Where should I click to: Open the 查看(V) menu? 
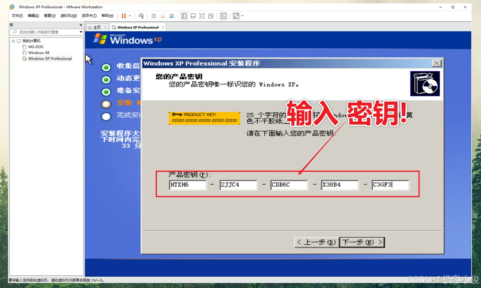tap(50, 16)
